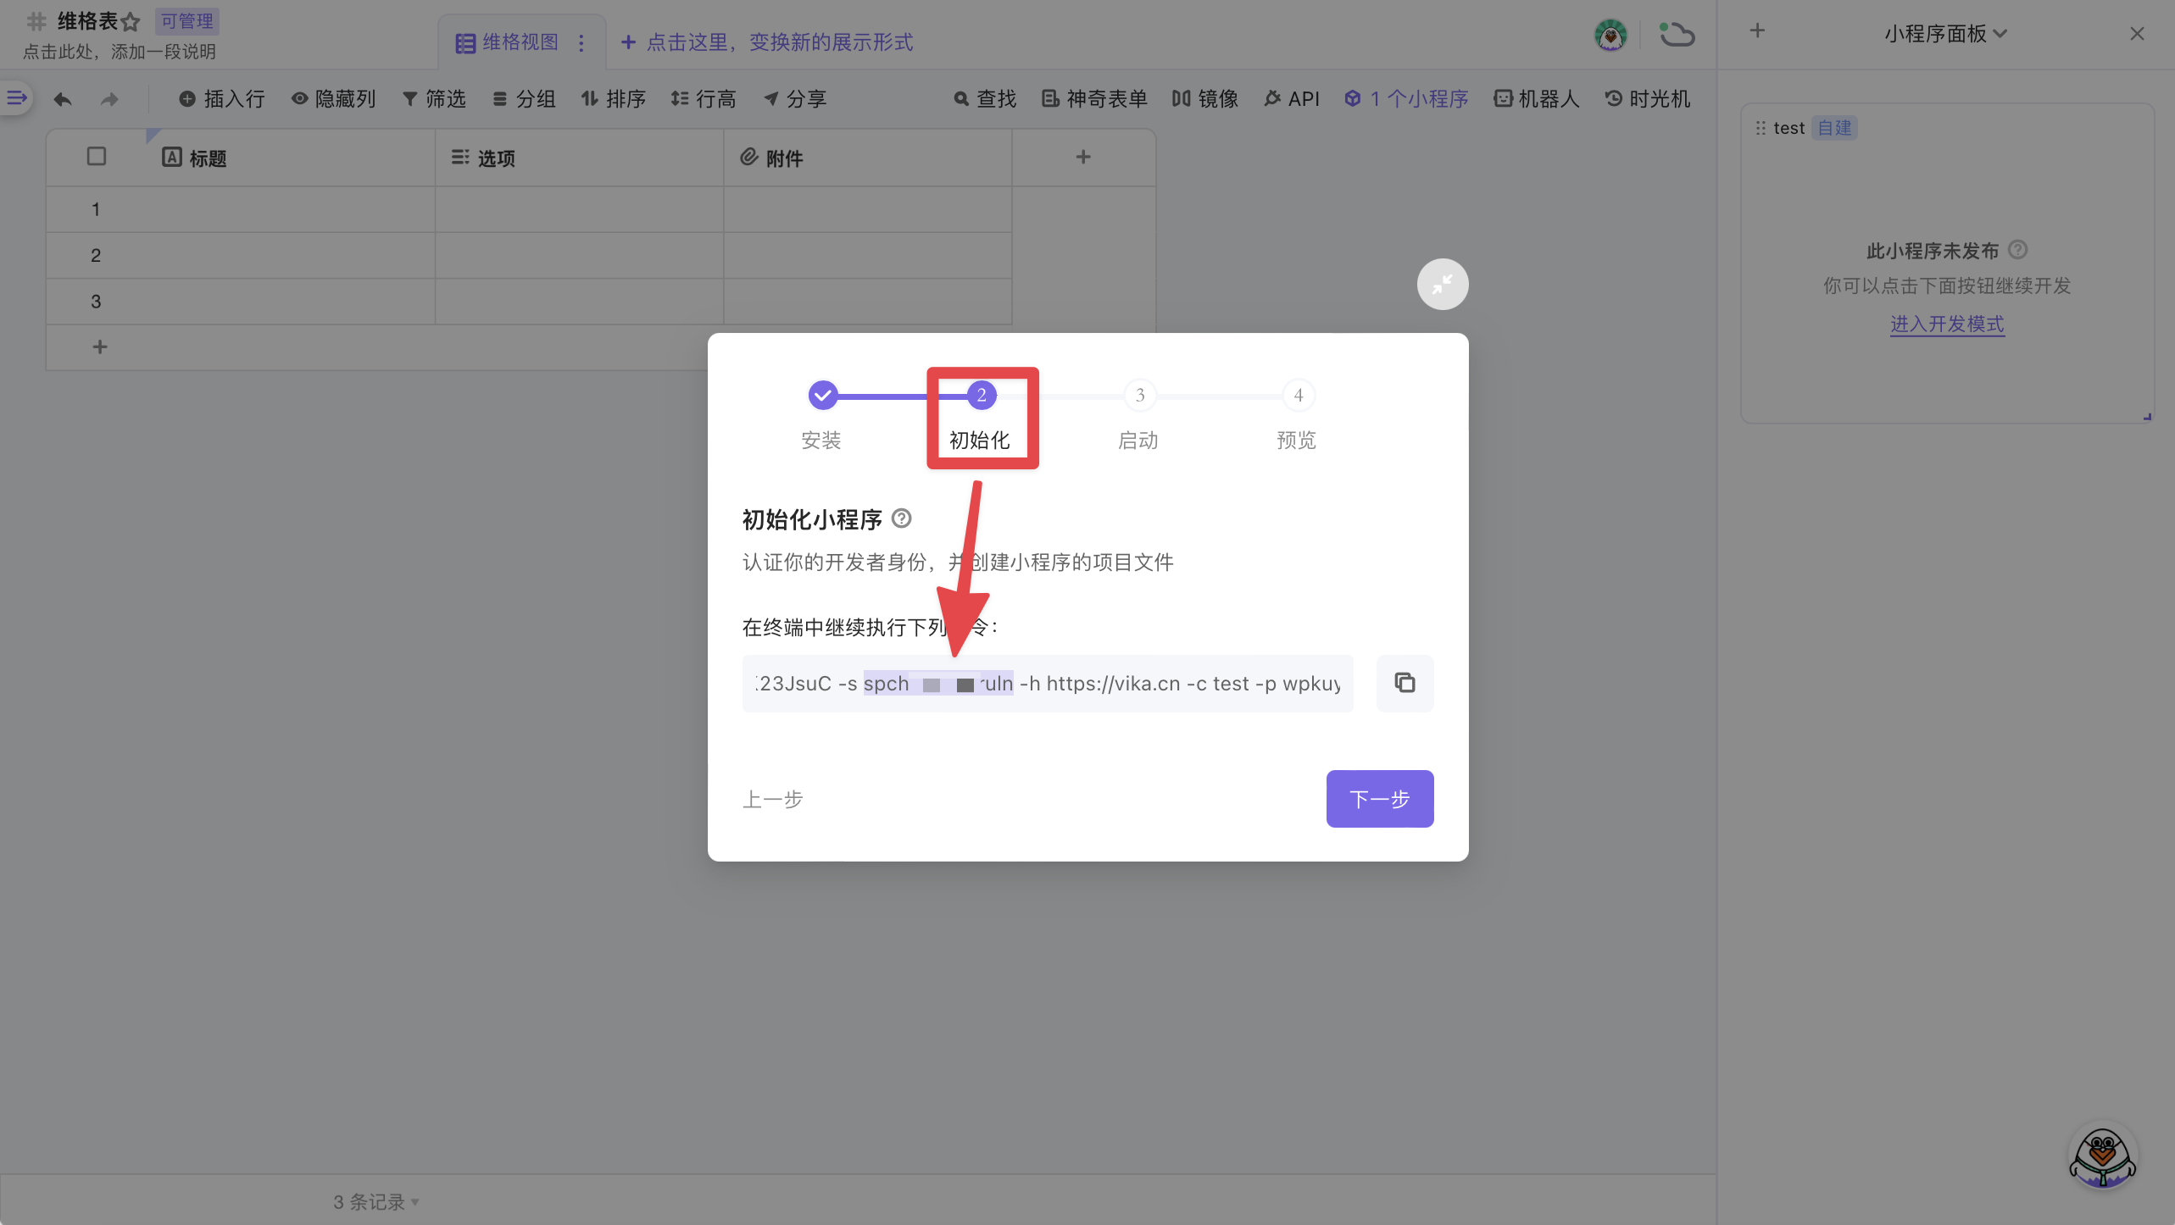Select the command text field
This screenshot has height=1225, width=2175.
[x=1047, y=683]
